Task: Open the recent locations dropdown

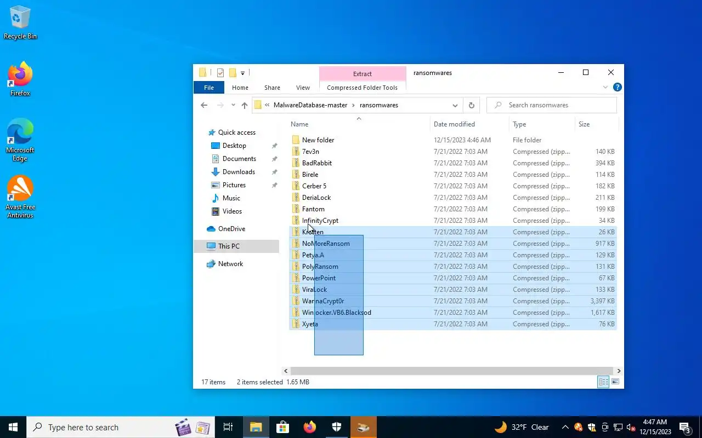Action: click(x=233, y=105)
